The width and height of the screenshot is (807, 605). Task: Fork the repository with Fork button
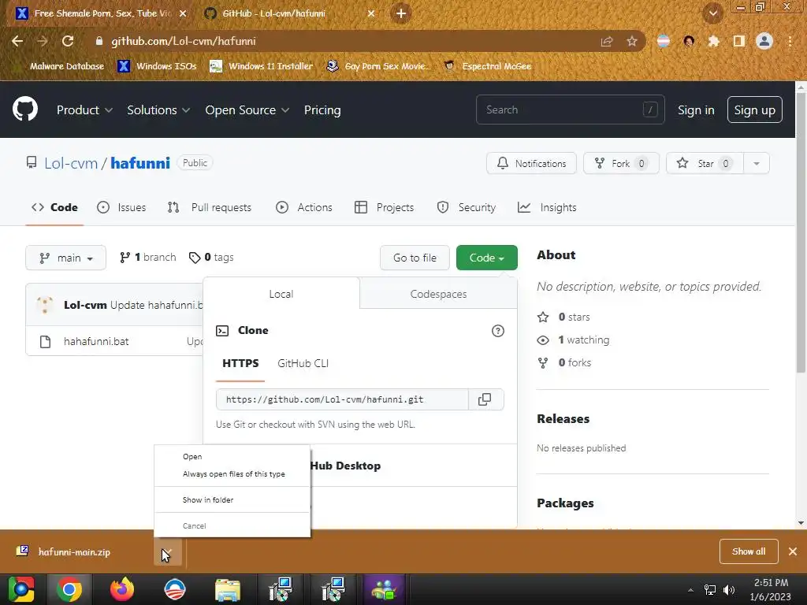pyautogui.click(x=621, y=164)
